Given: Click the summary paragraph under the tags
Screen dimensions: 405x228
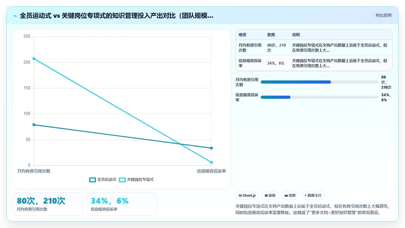Looking at the screenshot, I should point(313,209).
